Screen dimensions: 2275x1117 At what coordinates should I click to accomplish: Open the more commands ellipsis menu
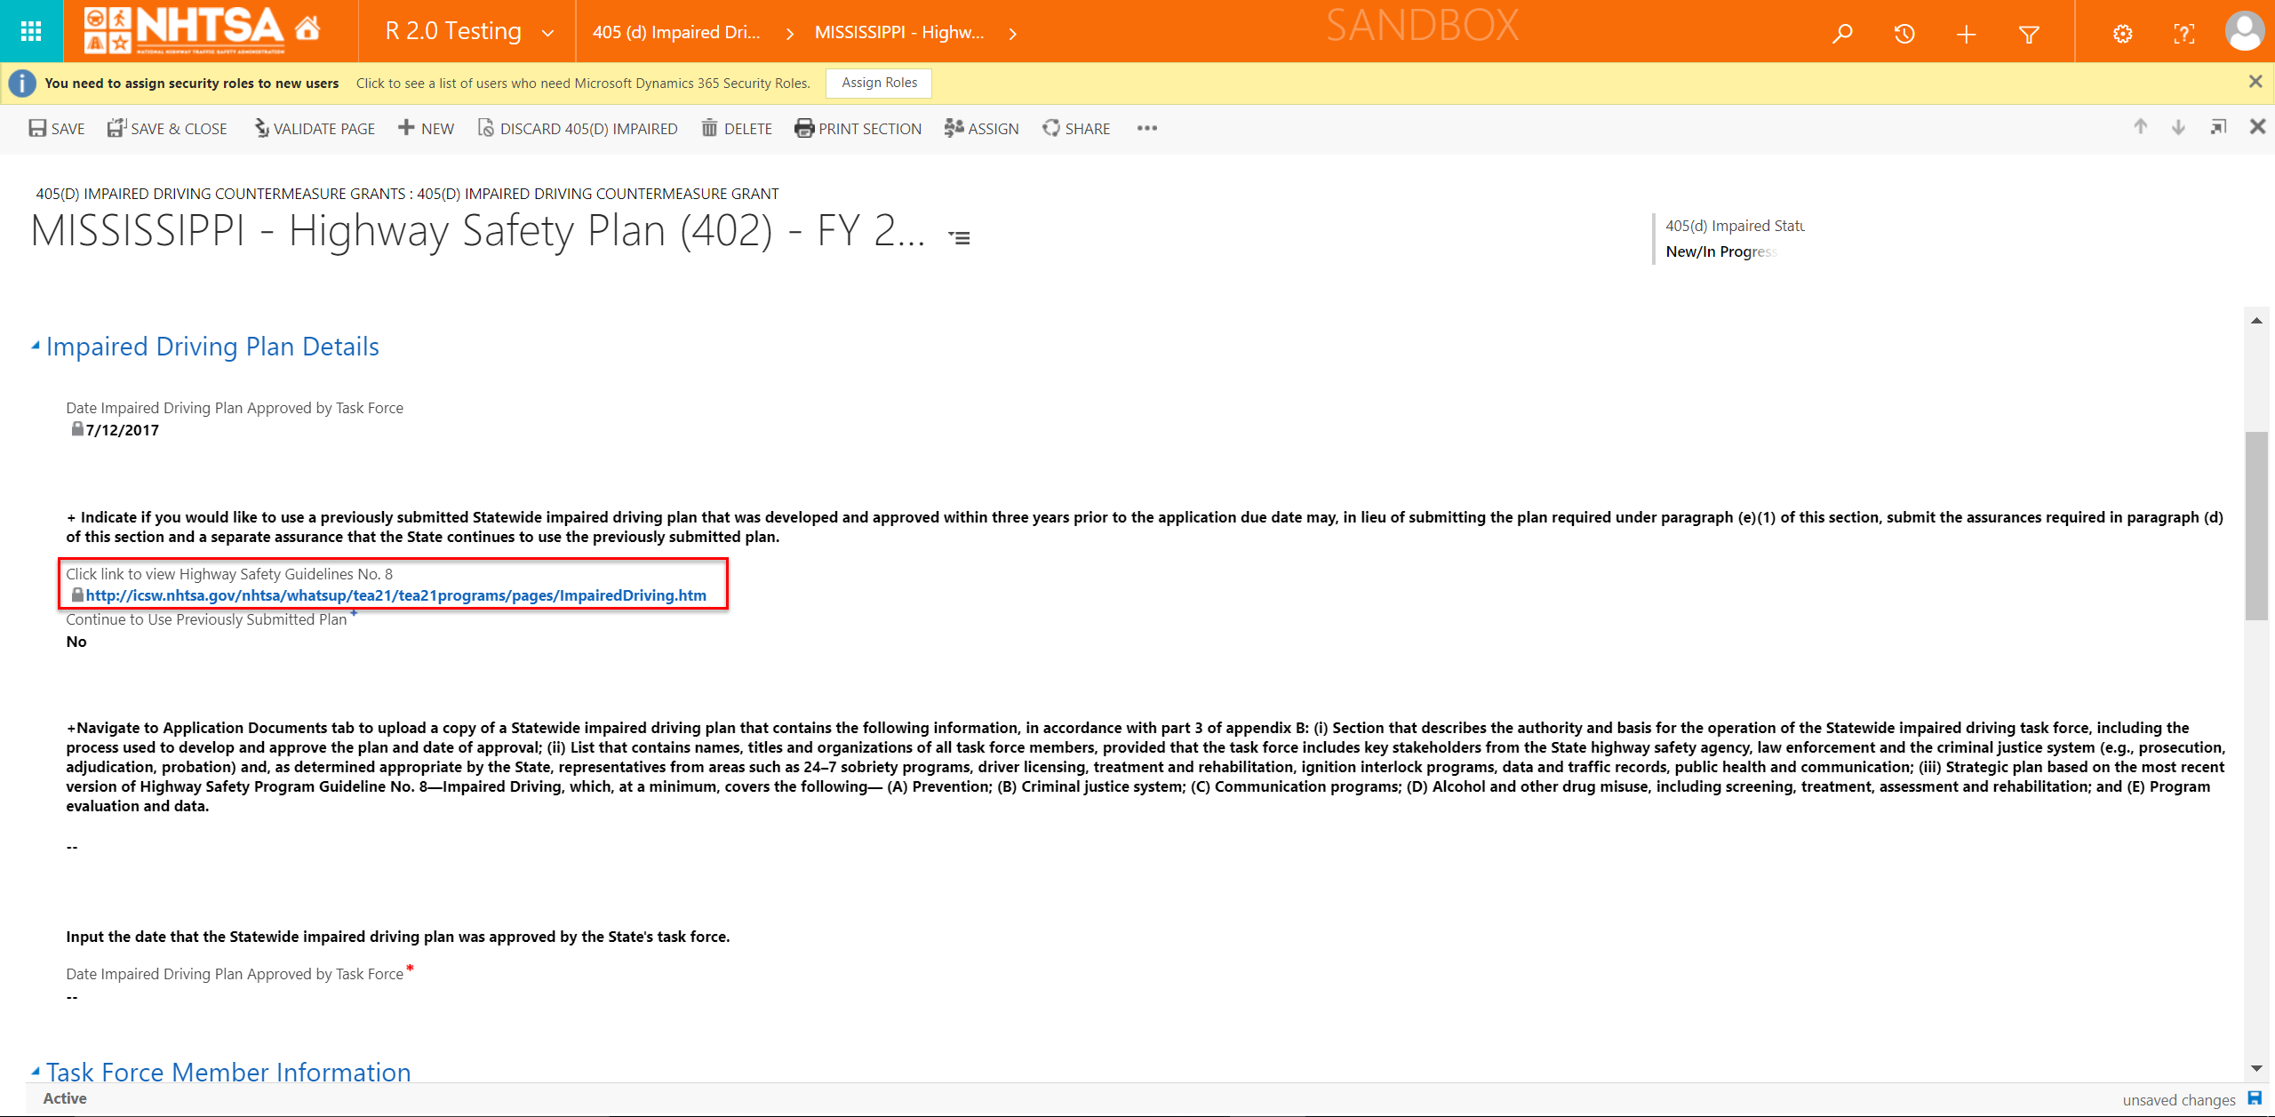coord(1146,129)
